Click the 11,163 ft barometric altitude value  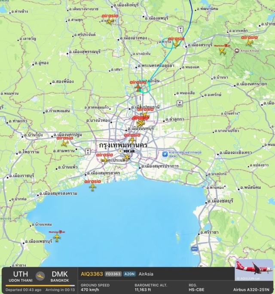coord(143,290)
